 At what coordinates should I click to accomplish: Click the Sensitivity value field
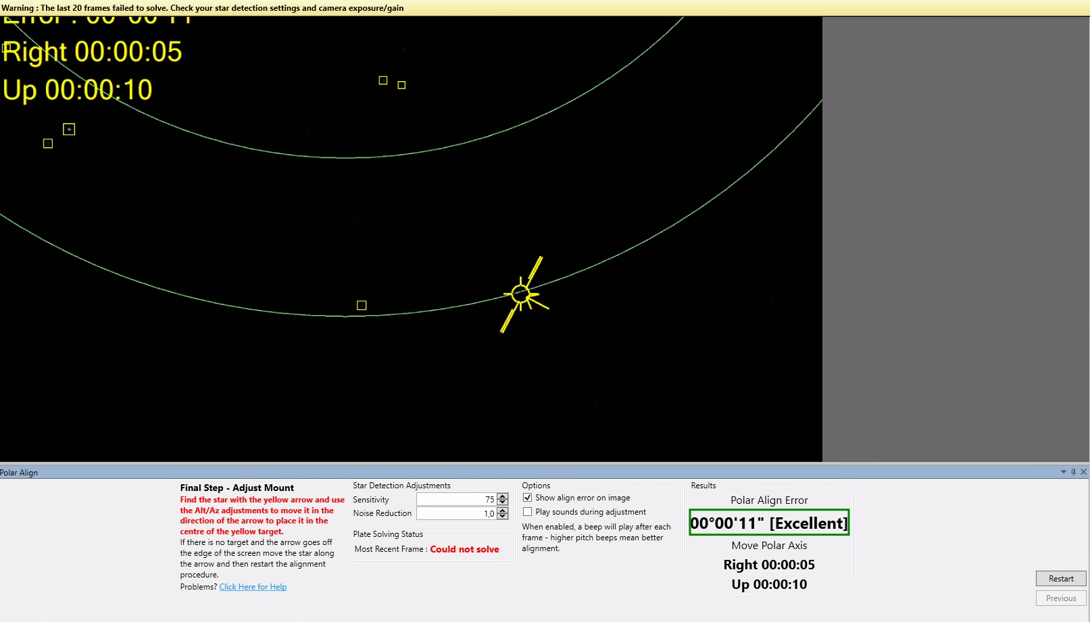click(x=456, y=499)
